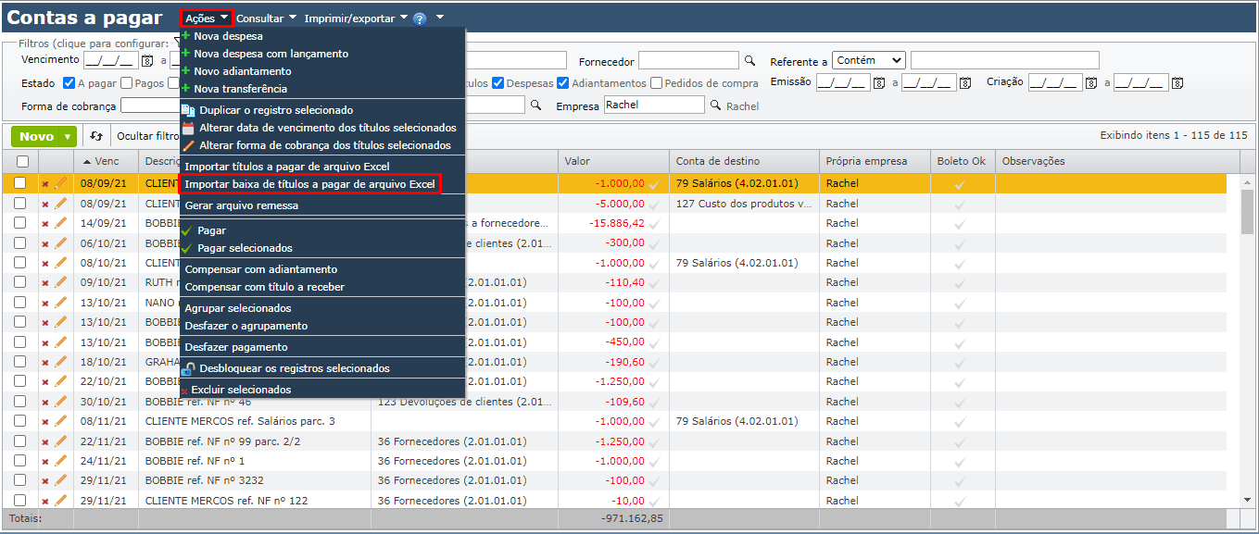Image resolution: width=1259 pixels, height=534 pixels.
Task: Focus the Empresa field containing Rachel
Action: (x=654, y=106)
